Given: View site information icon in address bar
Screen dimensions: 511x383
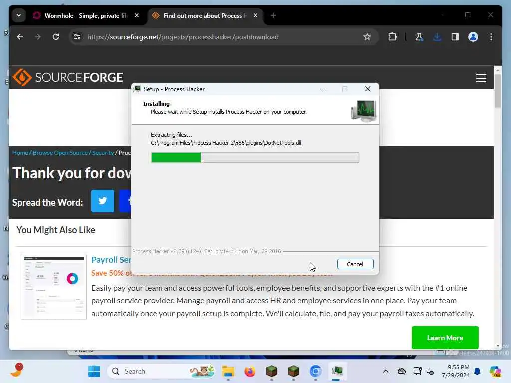Looking at the screenshot, I should tap(77, 37).
